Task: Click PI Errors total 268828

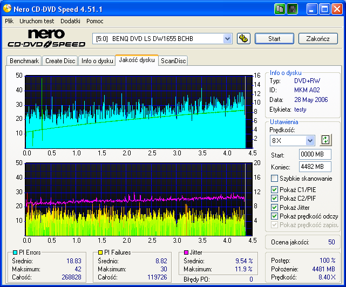Action: click(x=71, y=277)
